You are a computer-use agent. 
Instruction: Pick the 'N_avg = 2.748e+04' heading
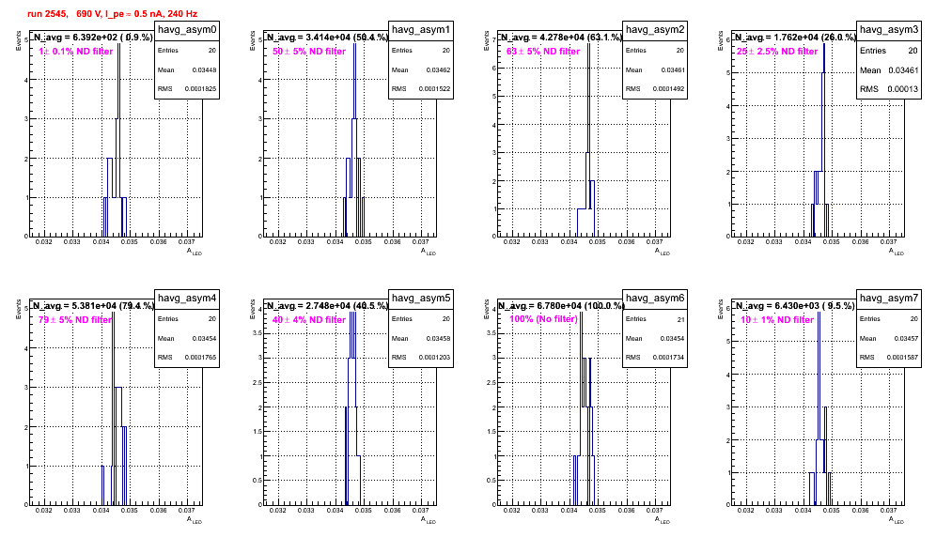click(x=327, y=305)
